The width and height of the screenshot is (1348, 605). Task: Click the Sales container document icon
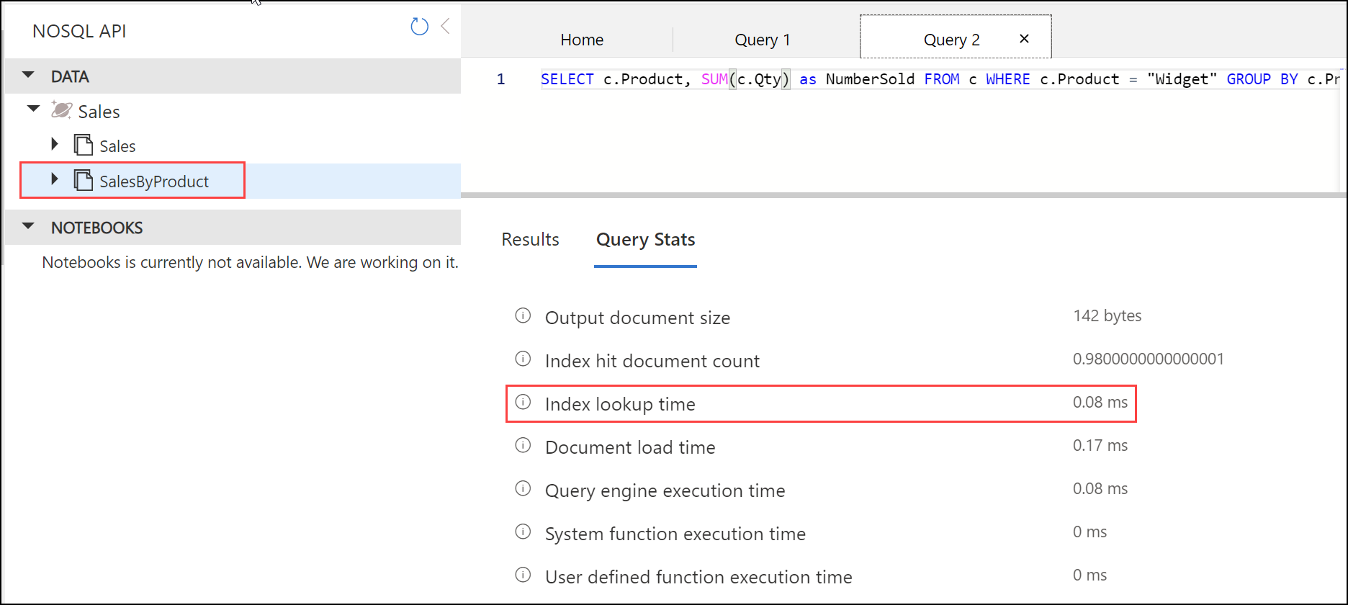pyautogui.click(x=84, y=145)
